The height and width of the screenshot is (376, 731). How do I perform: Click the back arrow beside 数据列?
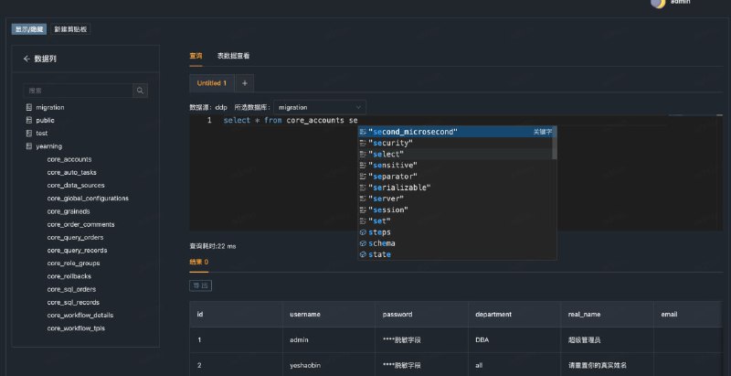(26, 59)
